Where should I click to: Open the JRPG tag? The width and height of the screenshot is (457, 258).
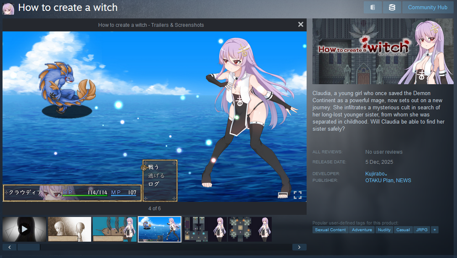(422, 230)
